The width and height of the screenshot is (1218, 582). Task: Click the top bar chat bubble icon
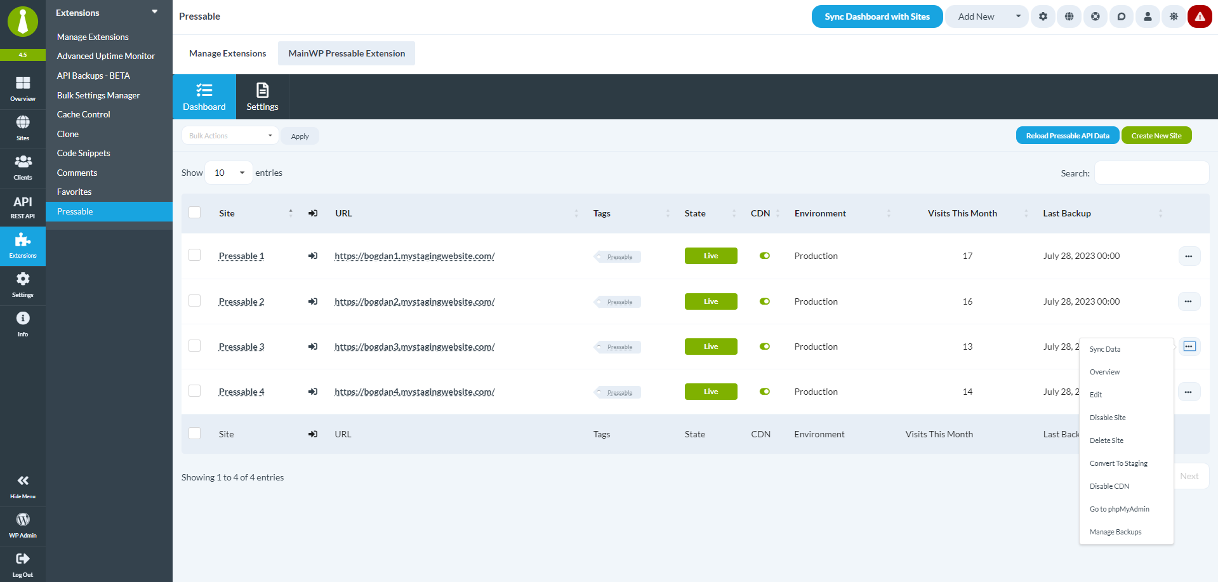(1122, 17)
